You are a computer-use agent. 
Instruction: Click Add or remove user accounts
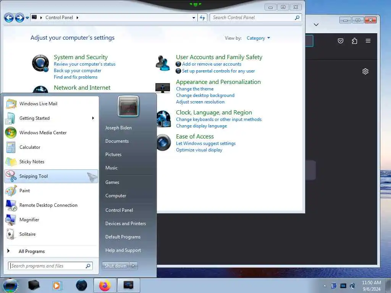[x=212, y=64]
